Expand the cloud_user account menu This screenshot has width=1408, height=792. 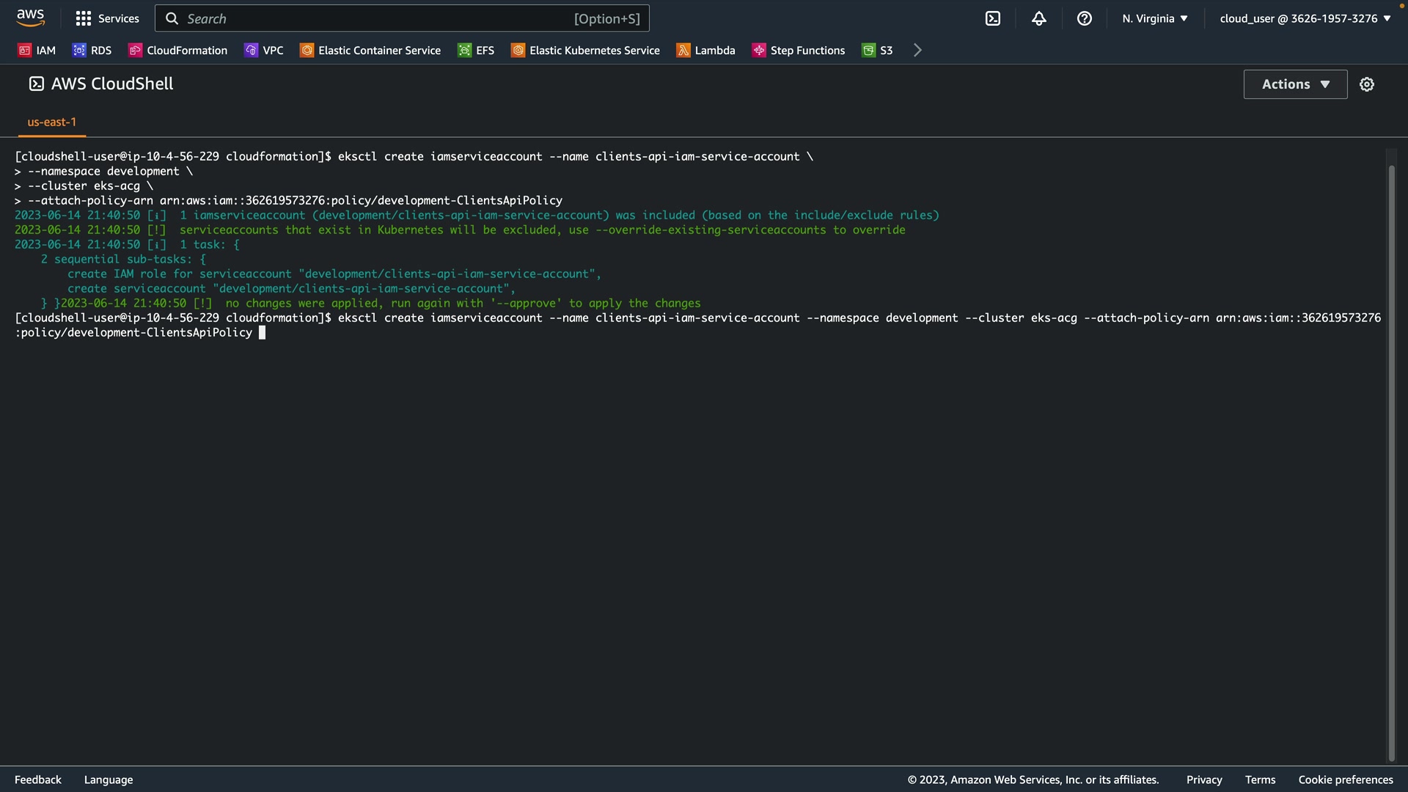coord(1305,18)
